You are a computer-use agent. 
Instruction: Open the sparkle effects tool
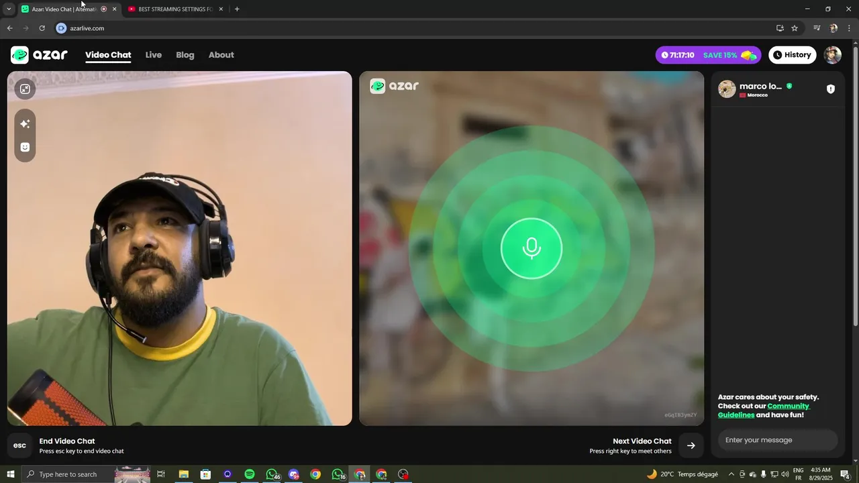(25, 124)
